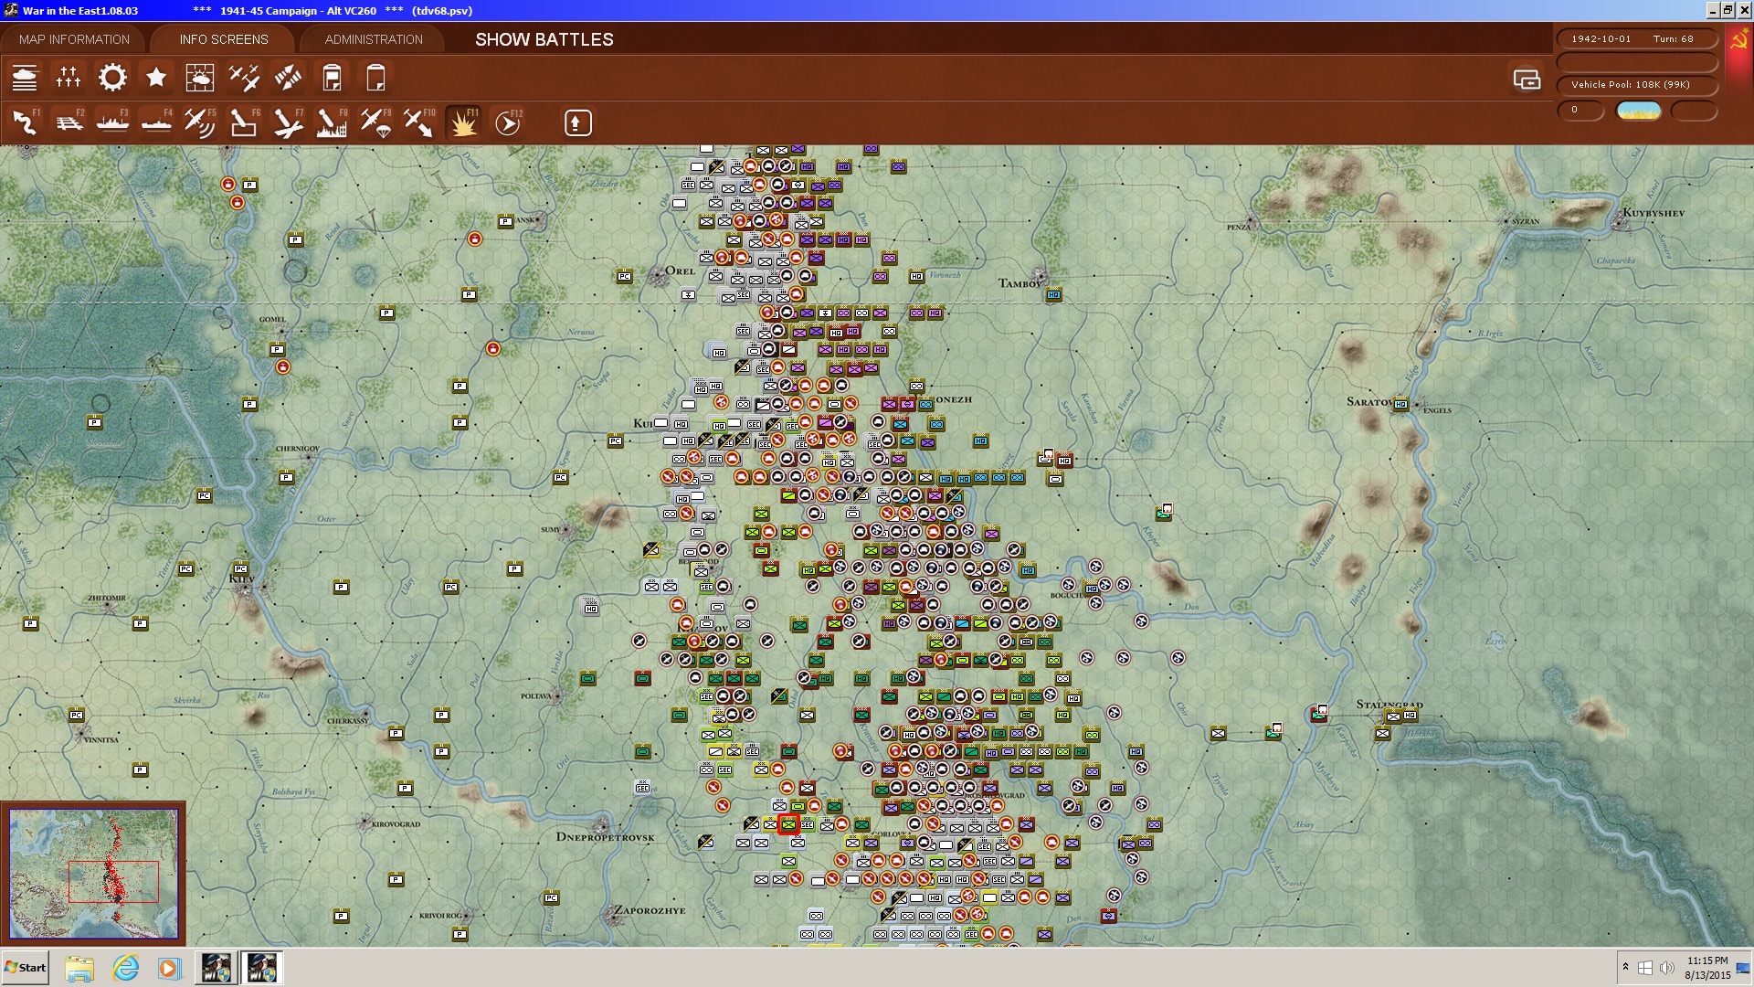The width and height of the screenshot is (1754, 987).
Task: Click the zero value counter box
Action: 1580,111
